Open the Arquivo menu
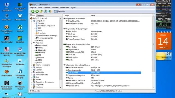 33,8
